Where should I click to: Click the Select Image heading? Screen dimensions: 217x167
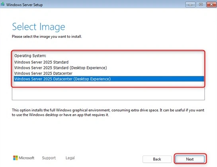(39, 27)
